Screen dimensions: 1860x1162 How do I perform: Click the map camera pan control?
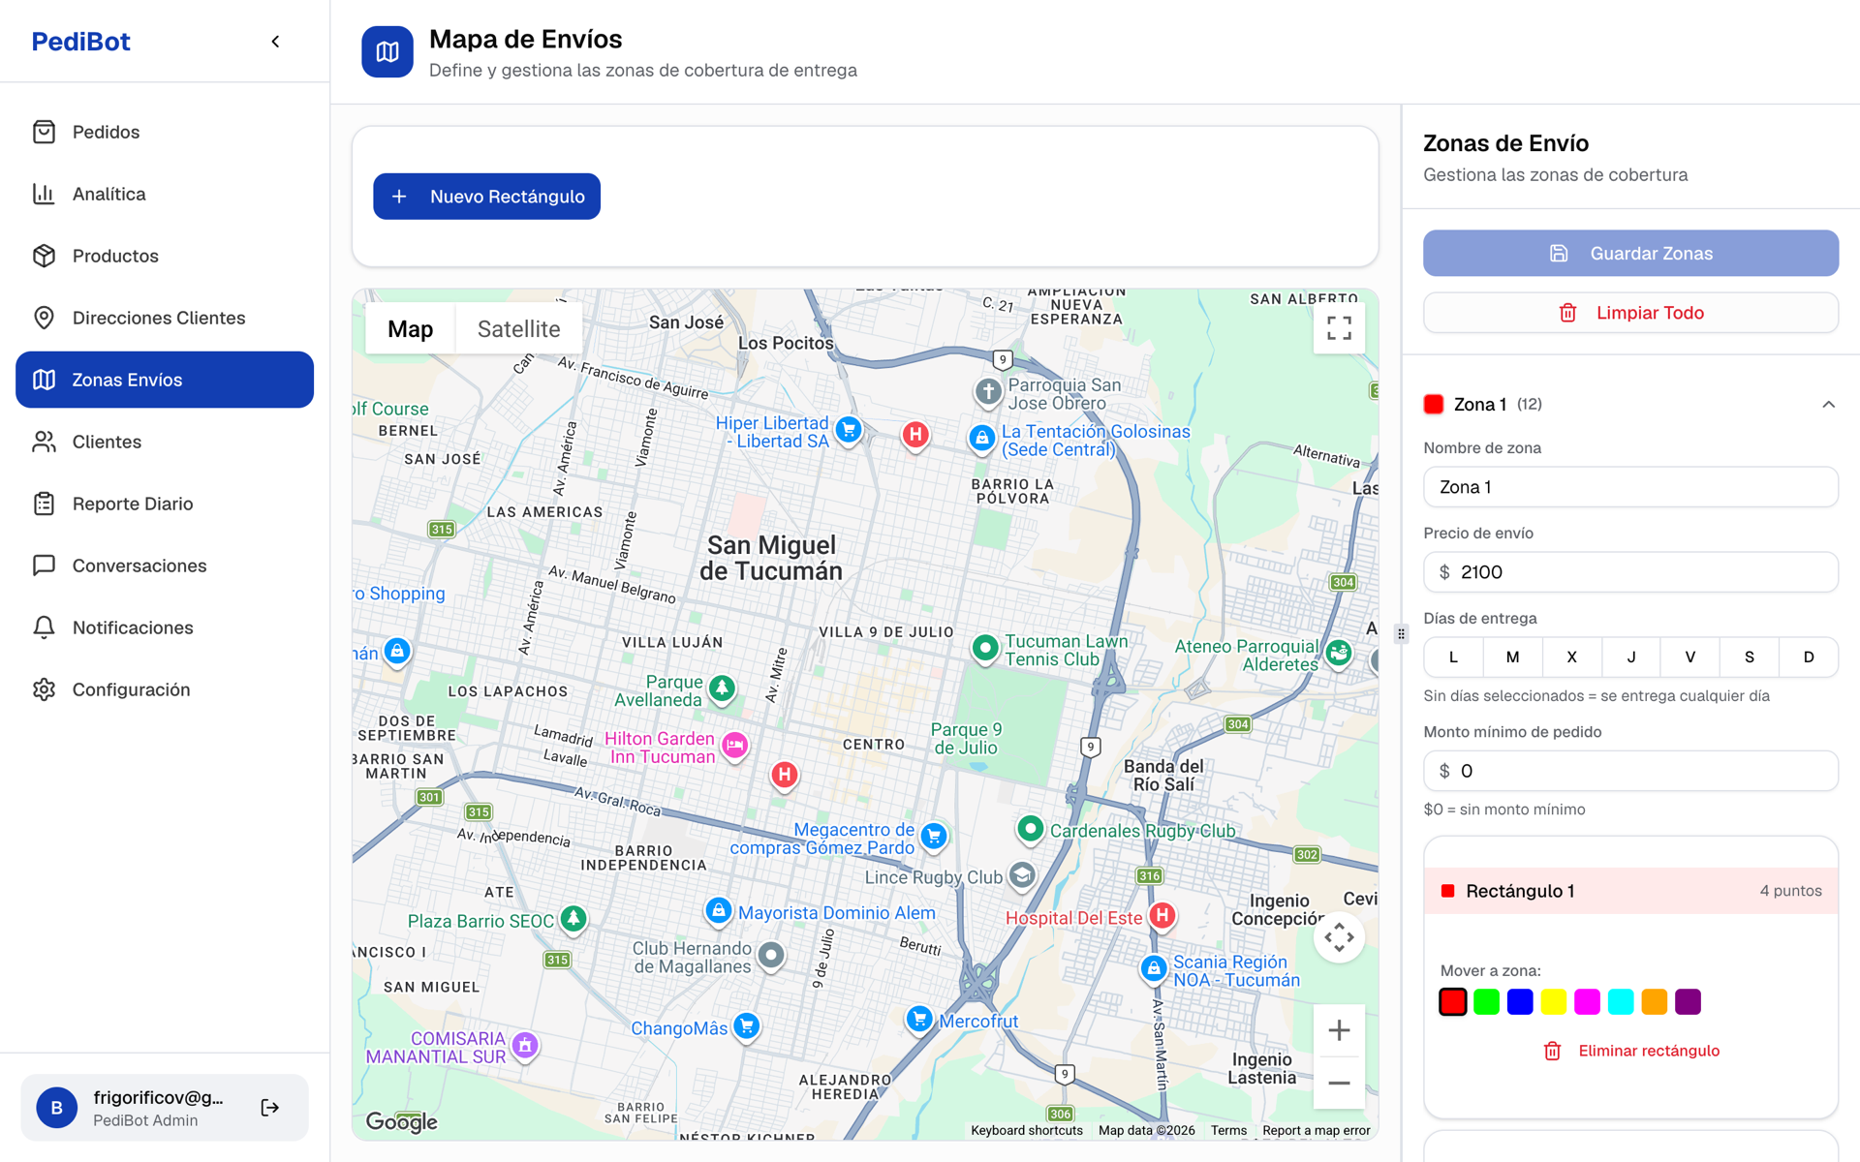(x=1339, y=936)
